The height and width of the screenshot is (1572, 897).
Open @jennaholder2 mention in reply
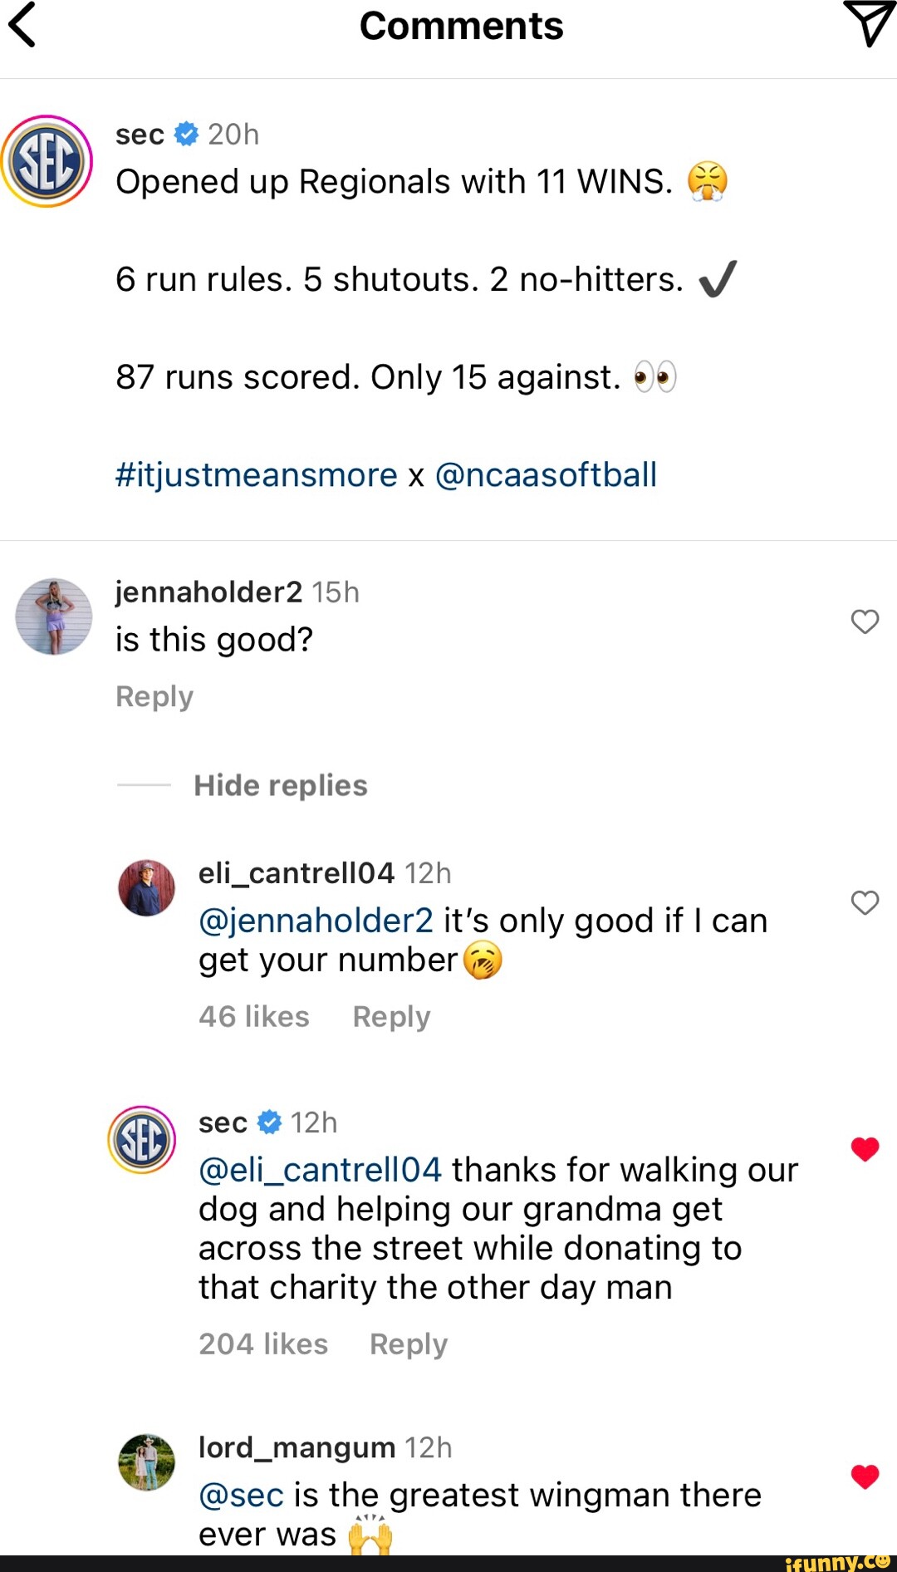(316, 921)
